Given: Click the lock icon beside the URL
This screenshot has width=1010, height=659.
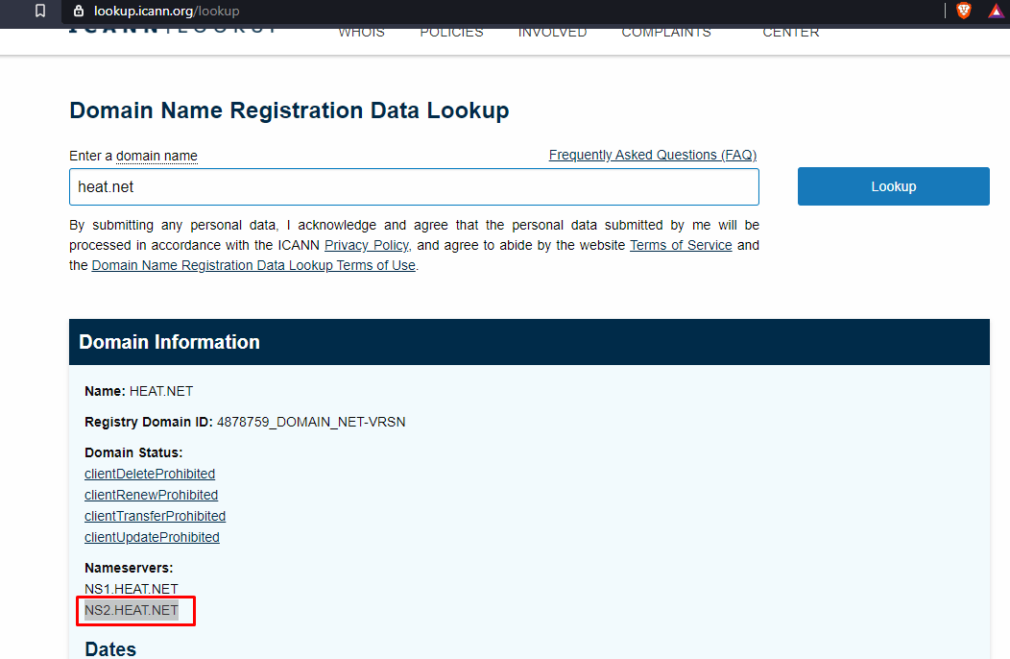Looking at the screenshot, I should pos(79,11).
